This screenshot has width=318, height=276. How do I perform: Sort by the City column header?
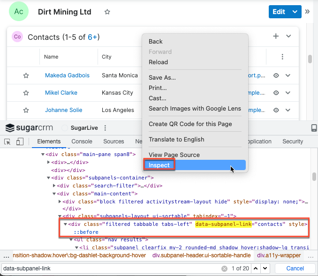click(106, 57)
